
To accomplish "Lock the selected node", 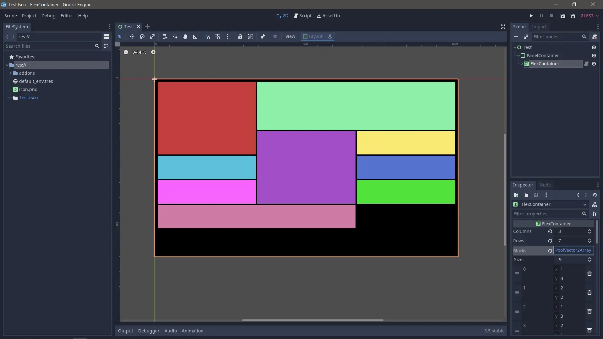I will point(240,37).
